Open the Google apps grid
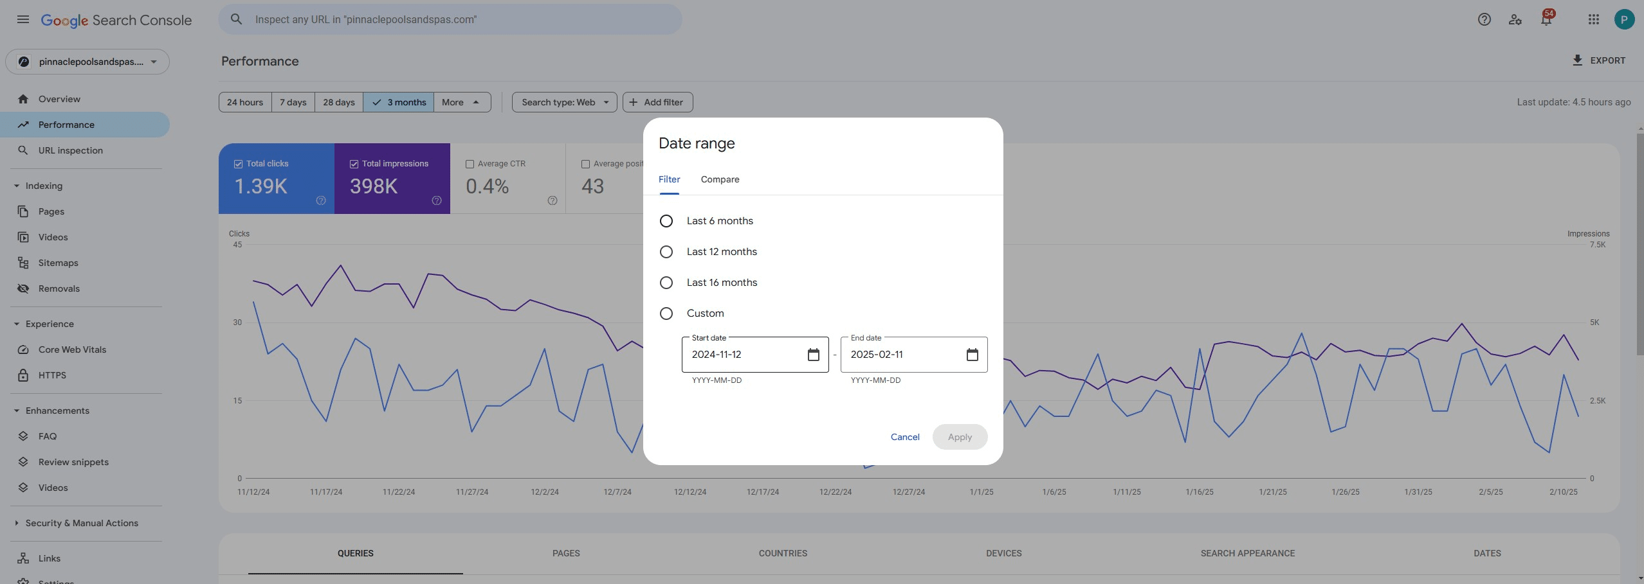The width and height of the screenshot is (1644, 584). coord(1593,19)
